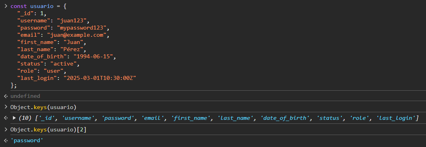
Task: Click the "Juan" first name value
Action: 73,42
